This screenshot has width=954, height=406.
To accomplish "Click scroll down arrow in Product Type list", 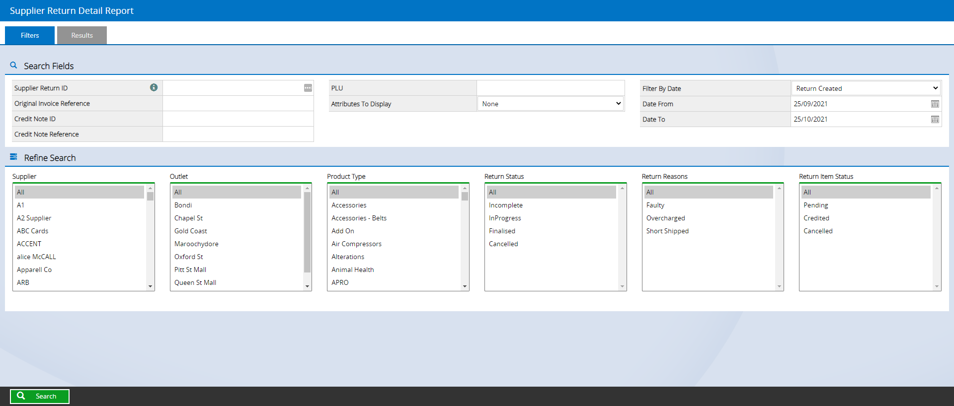I will click(465, 286).
